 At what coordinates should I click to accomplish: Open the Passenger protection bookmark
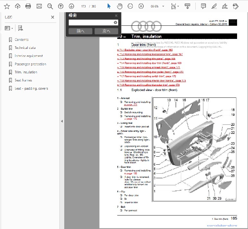31,64
